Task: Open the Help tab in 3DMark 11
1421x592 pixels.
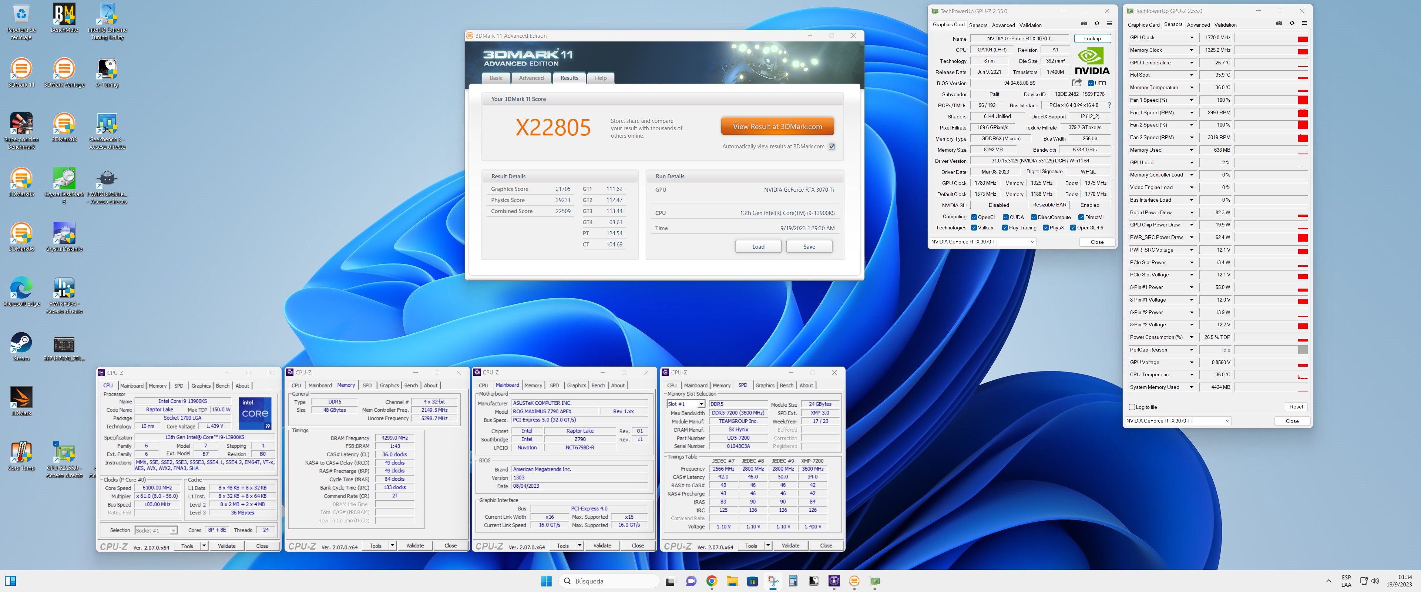Action: click(x=601, y=78)
